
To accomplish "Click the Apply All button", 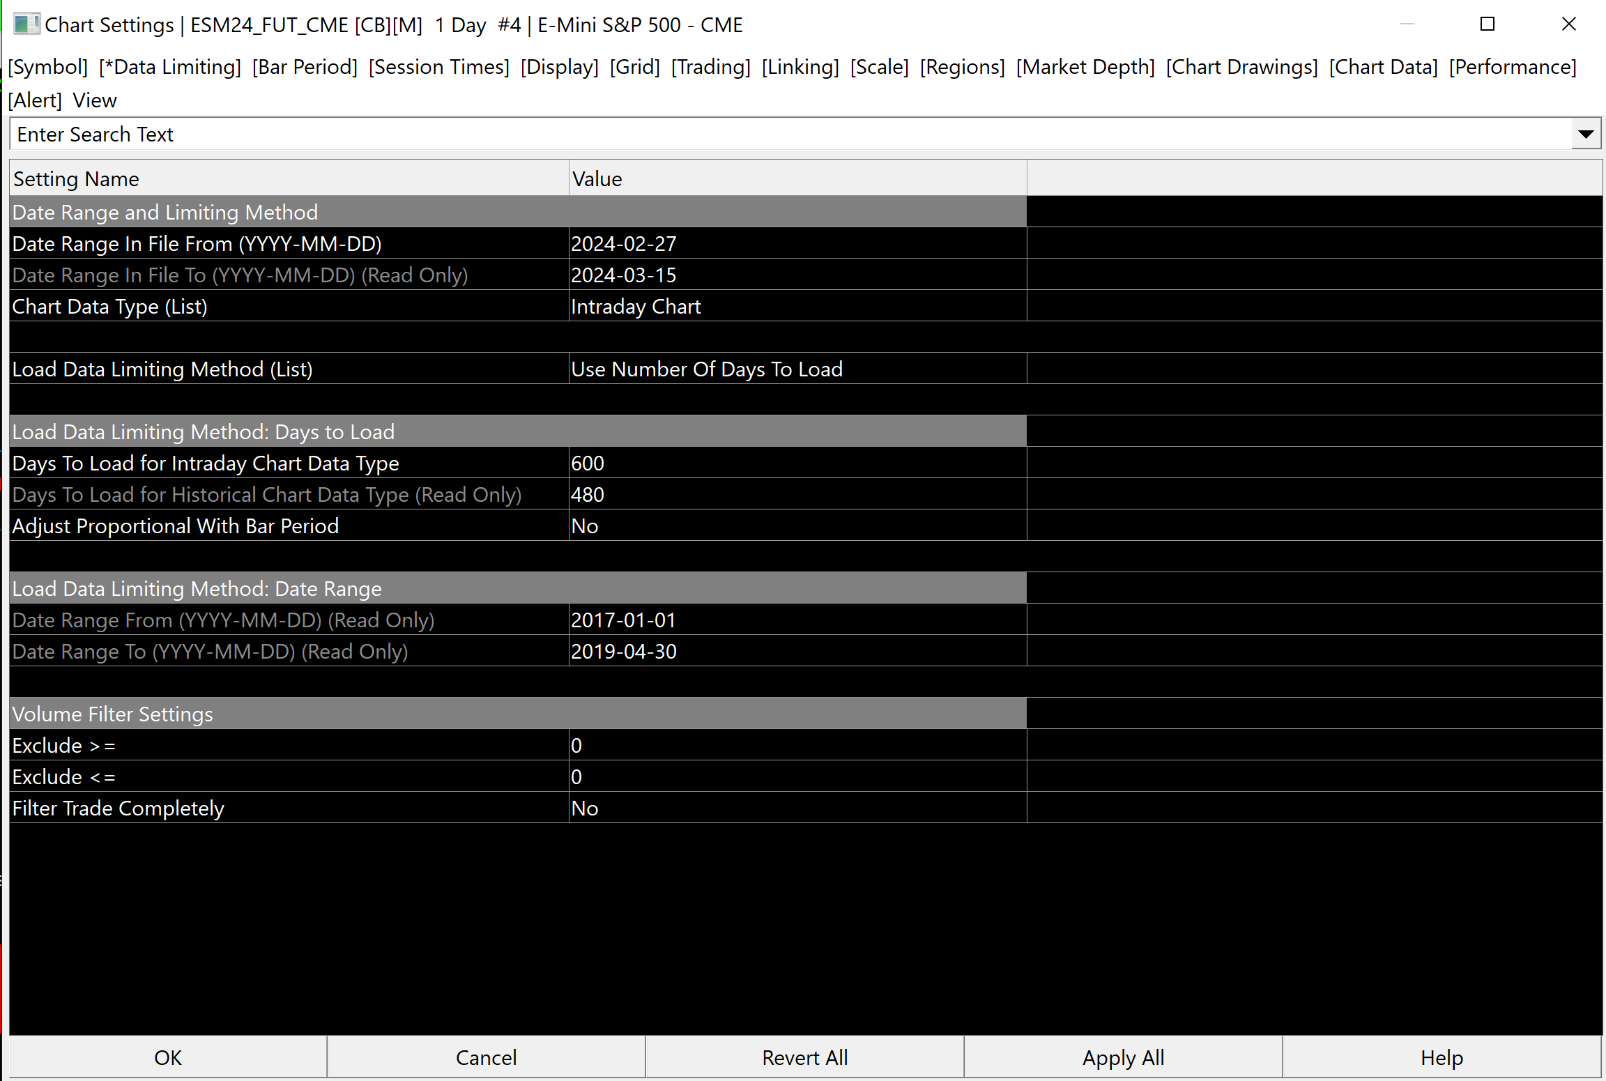I will click(1123, 1057).
